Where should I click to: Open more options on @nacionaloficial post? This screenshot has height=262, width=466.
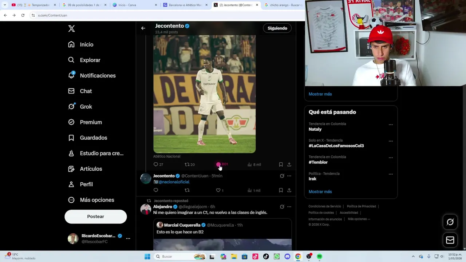pyautogui.click(x=289, y=176)
